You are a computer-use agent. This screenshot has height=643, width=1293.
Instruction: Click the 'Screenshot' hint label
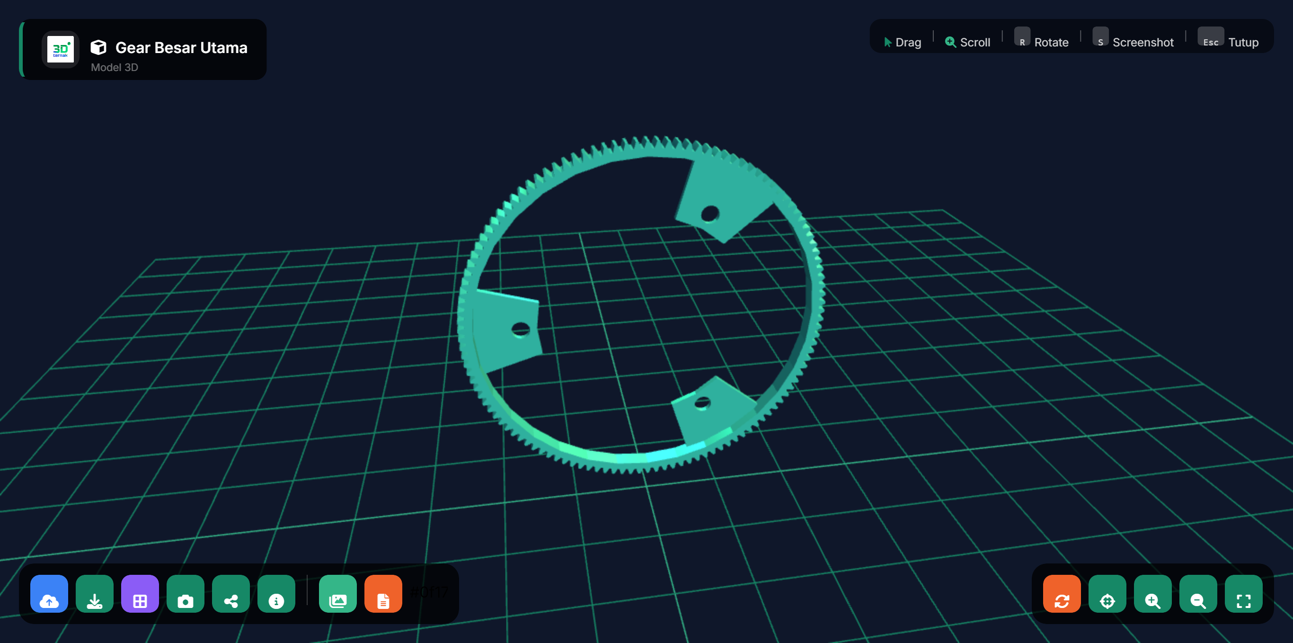tap(1143, 42)
